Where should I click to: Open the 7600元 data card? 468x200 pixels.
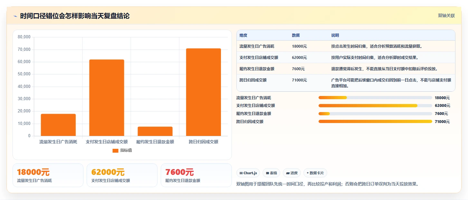tap(196, 175)
